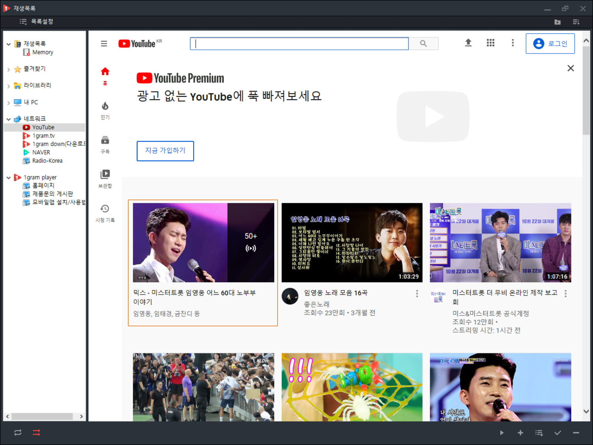593x445 pixels.
Task: Click the 내 PC computer icon
Action: pos(17,102)
